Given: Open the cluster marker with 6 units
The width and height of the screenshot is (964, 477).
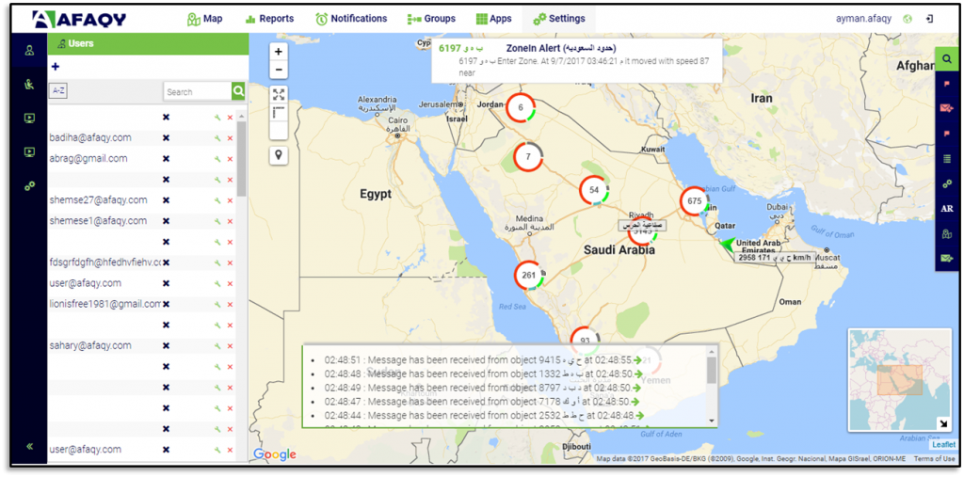Looking at the screenshot, I should [x=521, y=107].
